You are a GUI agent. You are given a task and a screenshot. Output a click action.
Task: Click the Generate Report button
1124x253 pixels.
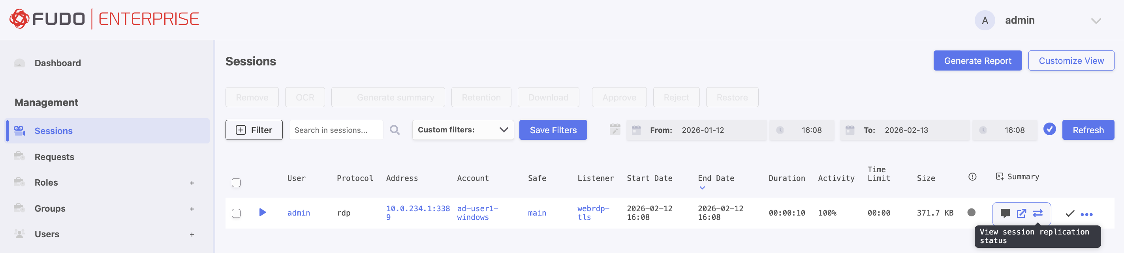click(x=977, y=61)
